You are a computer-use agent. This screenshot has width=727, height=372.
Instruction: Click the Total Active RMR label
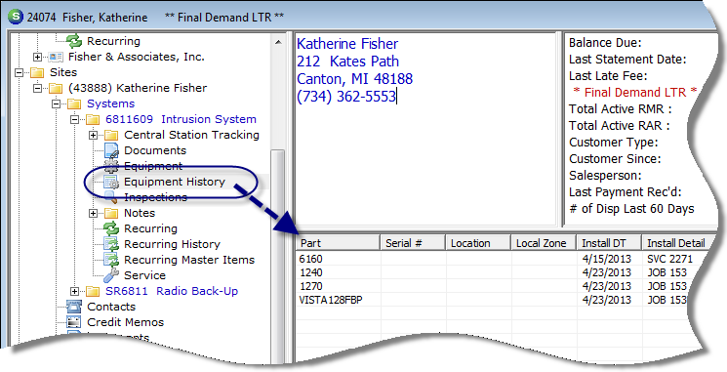pos(621,109)
